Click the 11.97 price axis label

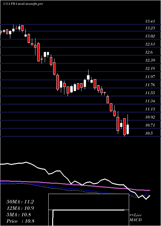tap(150, 77)
